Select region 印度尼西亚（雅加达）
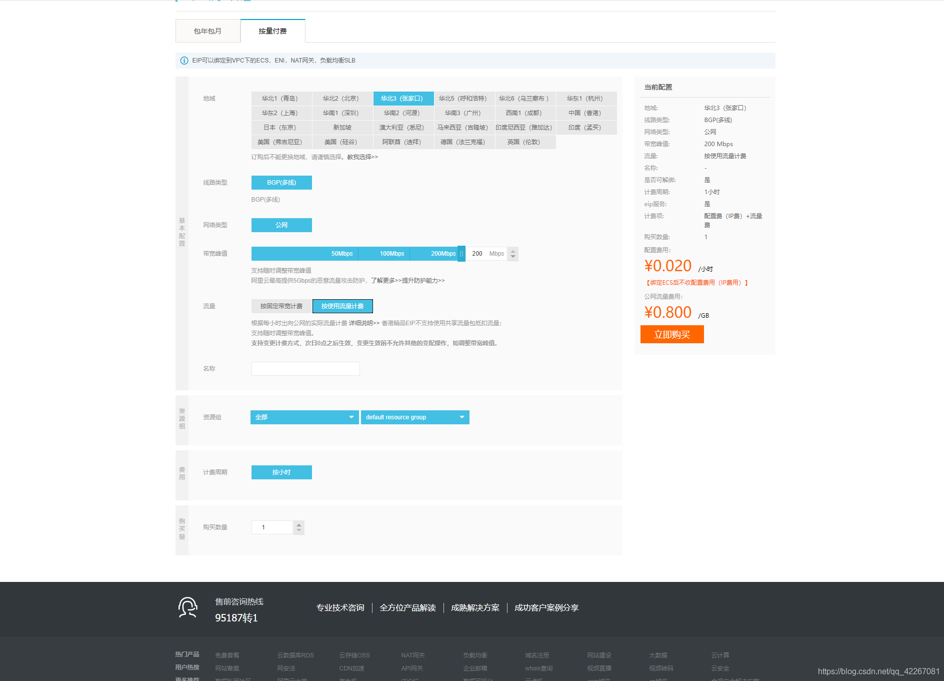 525,128
